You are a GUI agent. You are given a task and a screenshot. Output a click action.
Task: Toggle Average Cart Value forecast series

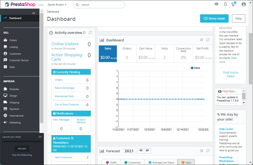click(161, 162)
